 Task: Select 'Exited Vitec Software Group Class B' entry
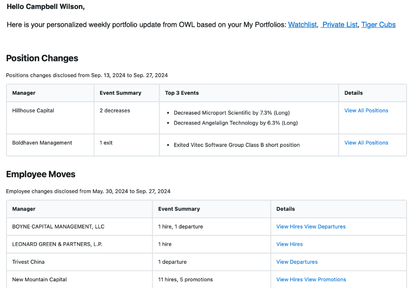click(x=237, y=145)
